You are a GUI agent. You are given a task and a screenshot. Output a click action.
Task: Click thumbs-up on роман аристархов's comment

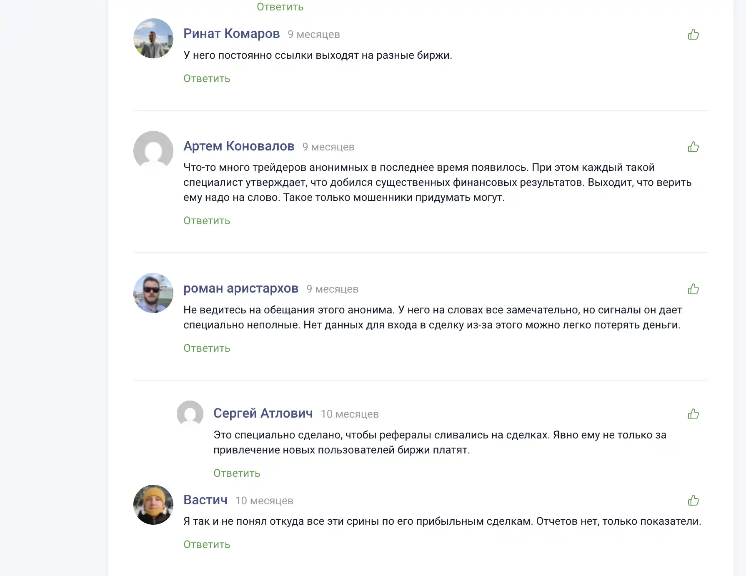click(693, 289)
